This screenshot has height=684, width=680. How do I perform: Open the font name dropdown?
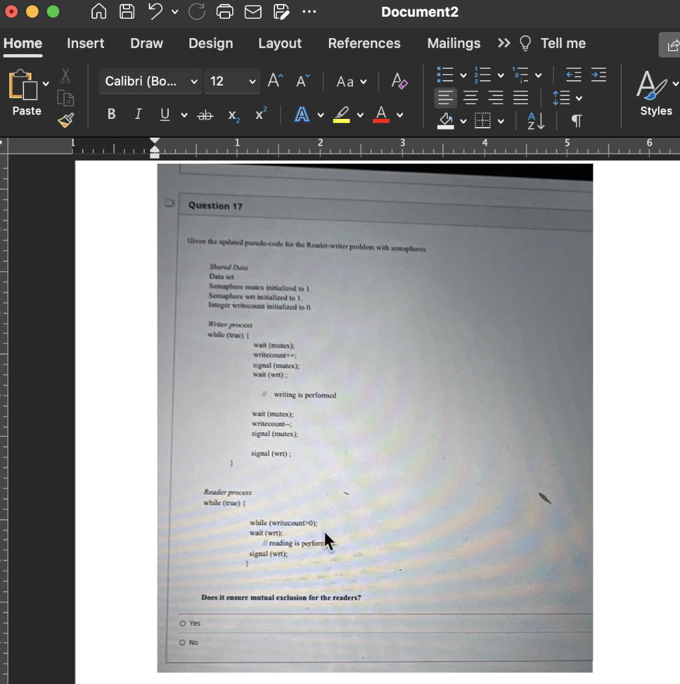pyautogui.click(x=149, y=81)
